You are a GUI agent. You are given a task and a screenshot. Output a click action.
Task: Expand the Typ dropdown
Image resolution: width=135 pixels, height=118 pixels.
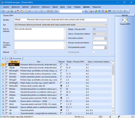[x=106, y=25]
